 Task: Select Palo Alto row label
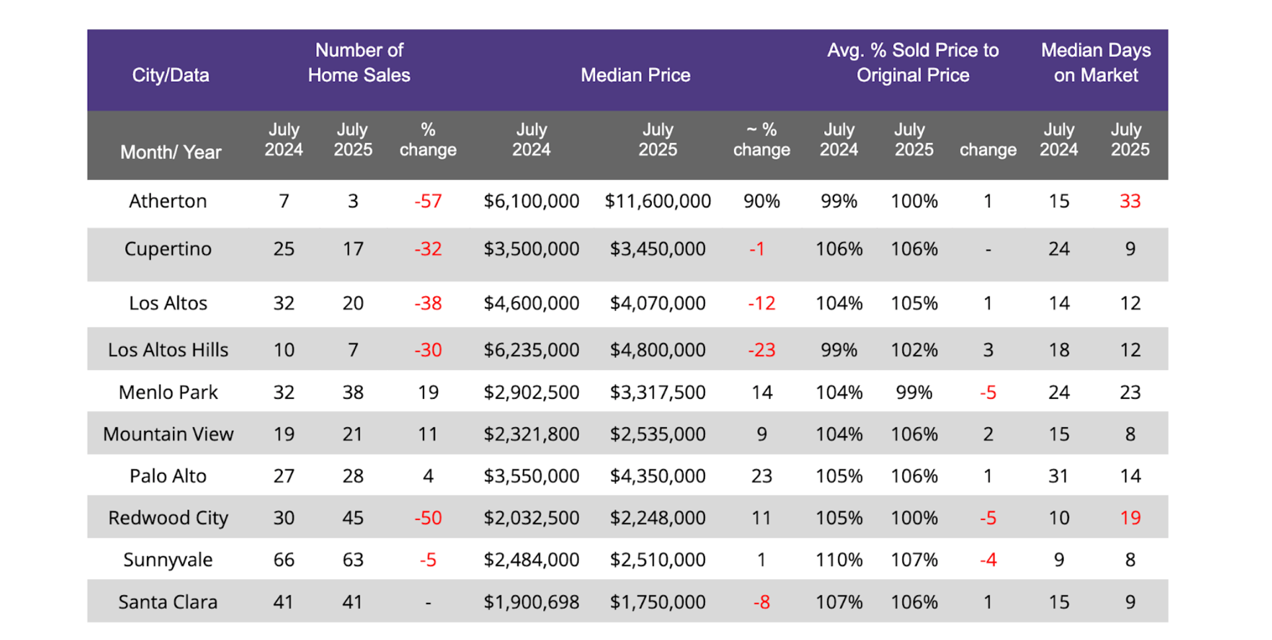pyautogui.click(x=168, y=476)
